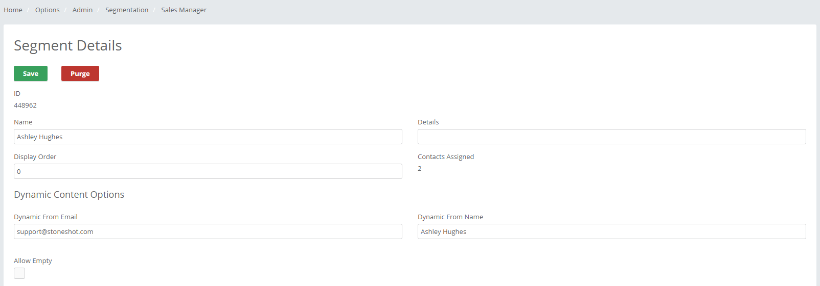Click the Display Order label
Viewport: 820px width, 286px height.
pos(35,157)
